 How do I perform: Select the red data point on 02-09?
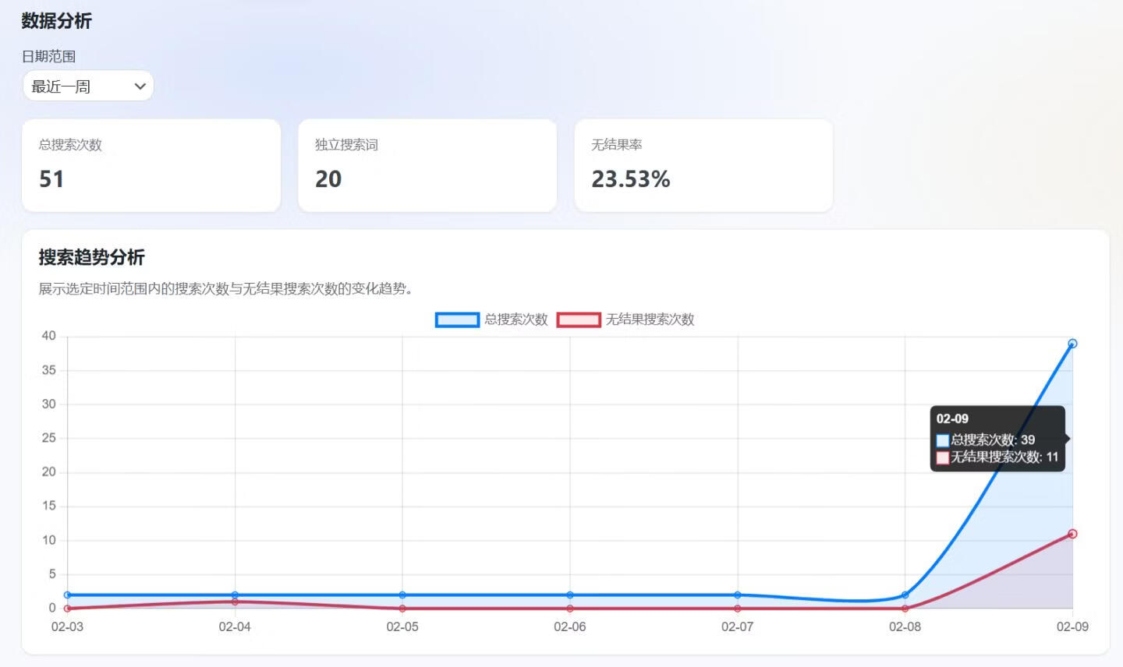pos(1072,534)
